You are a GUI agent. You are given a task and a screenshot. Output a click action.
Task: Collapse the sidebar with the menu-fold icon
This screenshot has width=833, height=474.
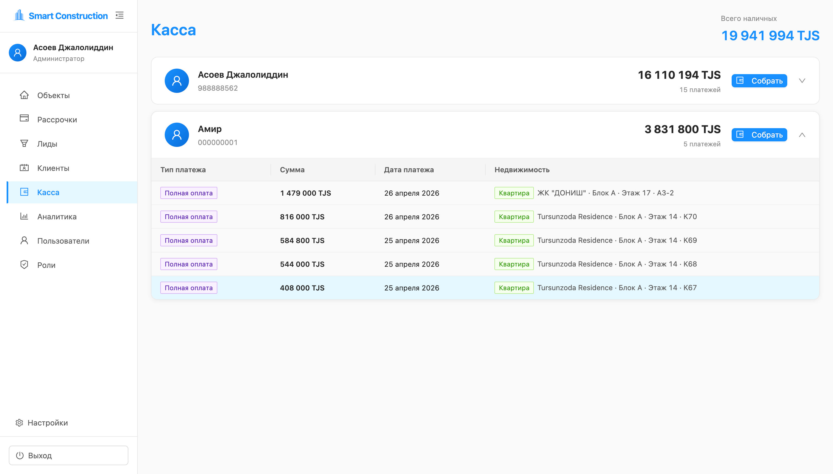coord(120,15)
